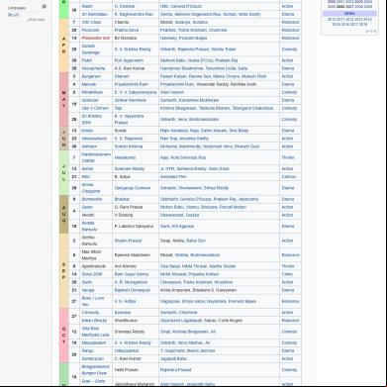
Task: Open director Gangaraju Gunnam link
Action: [x=133, y=188]
